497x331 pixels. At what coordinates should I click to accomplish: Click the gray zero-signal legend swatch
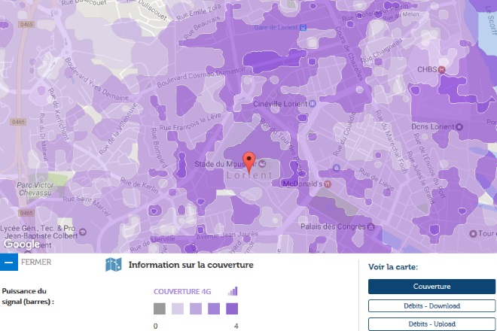click(x=159, y=308)
